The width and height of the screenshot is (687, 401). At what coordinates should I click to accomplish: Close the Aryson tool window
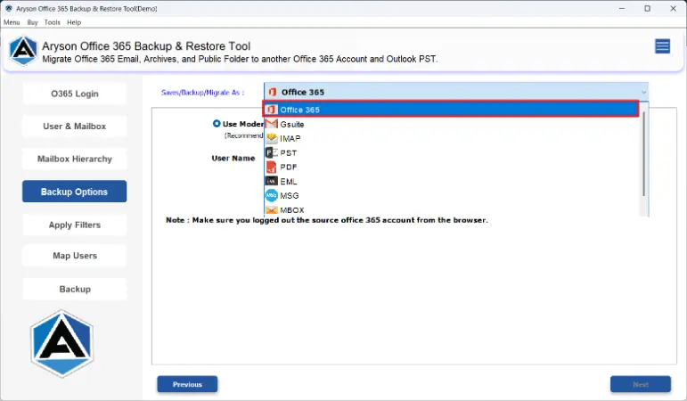[x=673, y=8]
